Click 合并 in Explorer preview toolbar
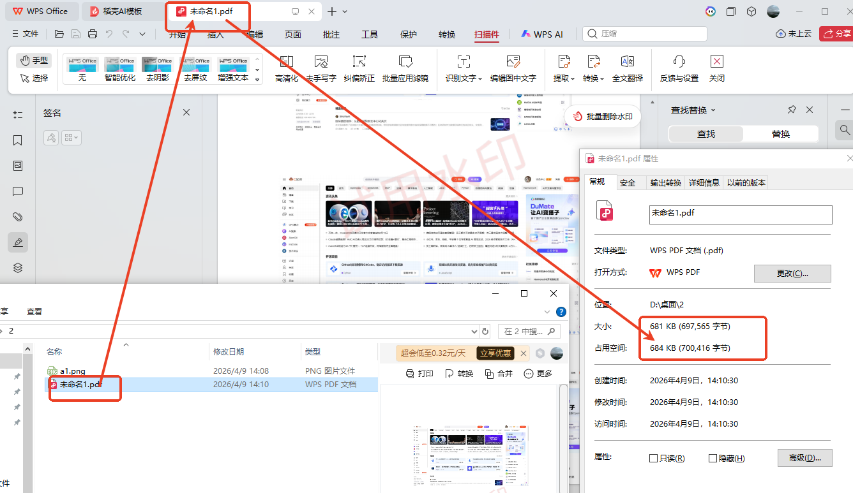The image size is (853, 493). click(x=499, y=374)
